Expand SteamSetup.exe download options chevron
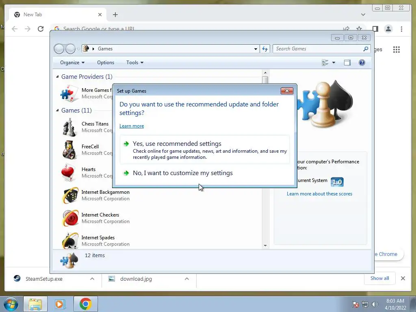 (92, 279)
